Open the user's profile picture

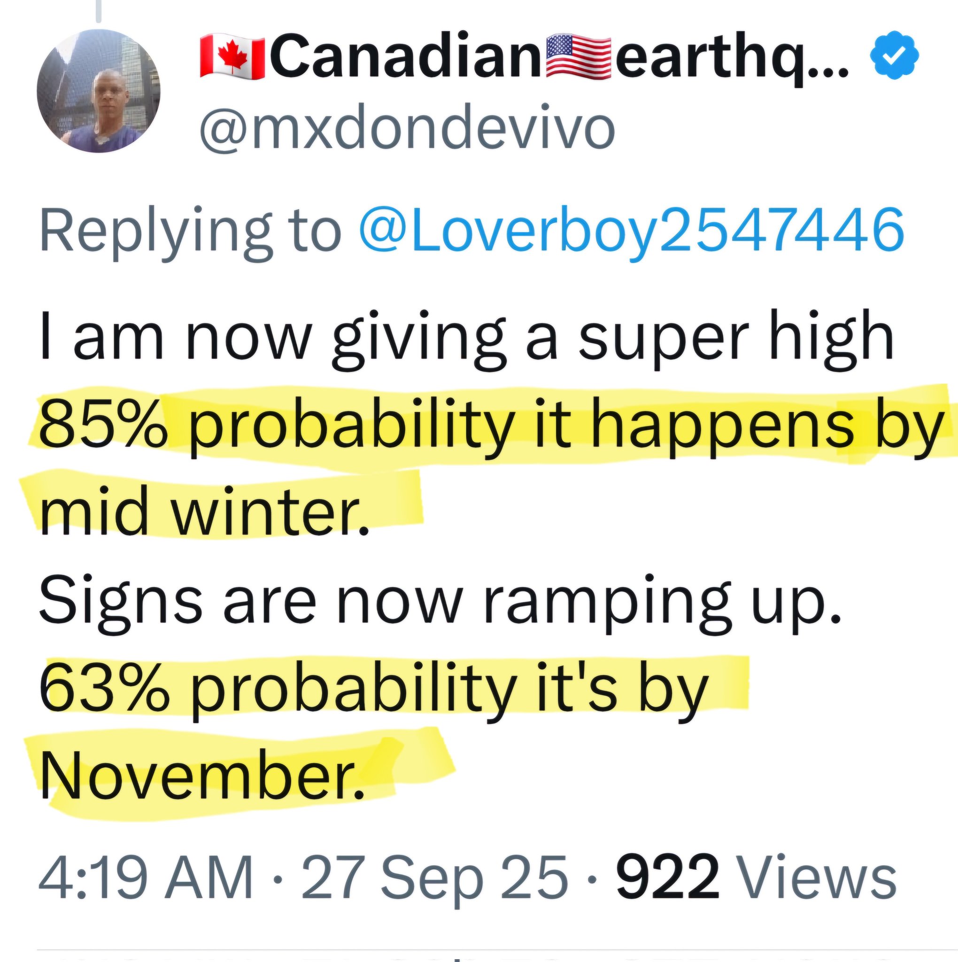tap(99, 91)
